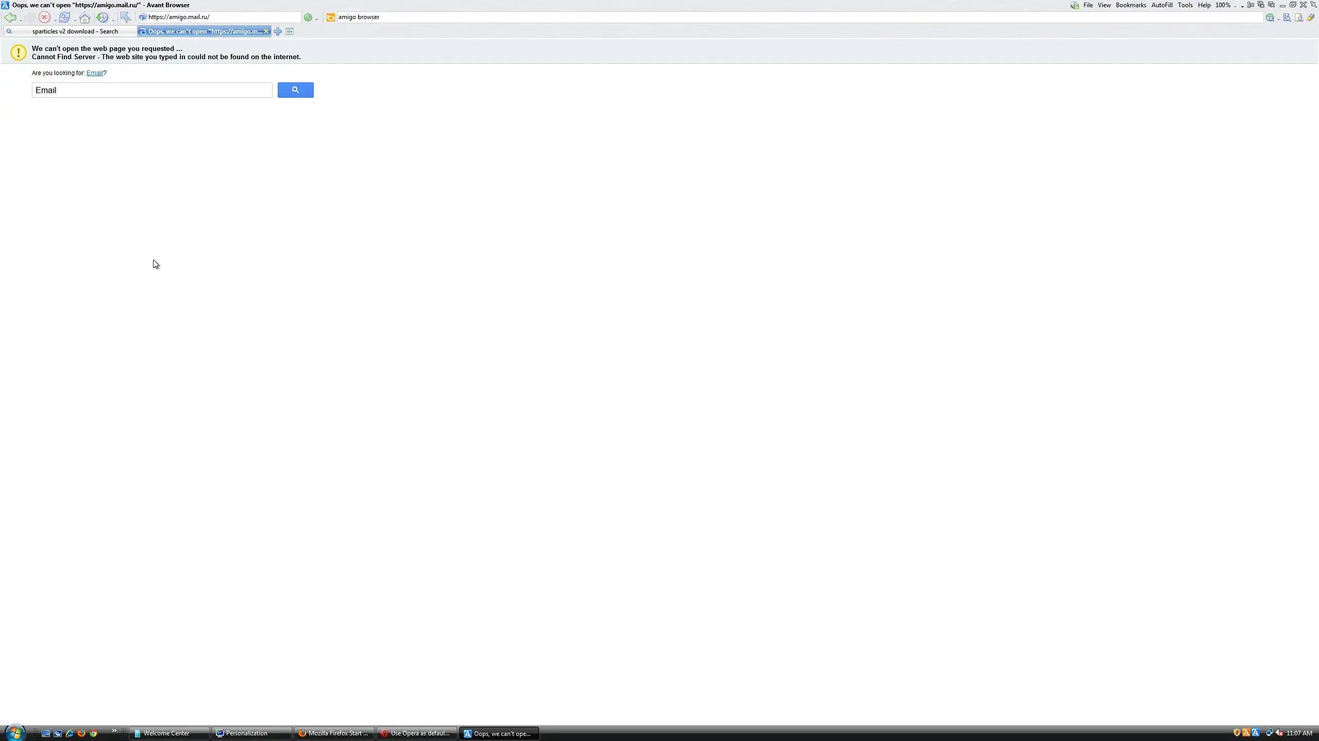The image size is (1319, 741).
Task: Click the highlighter icon in search bar
Action: (1310, 17)
